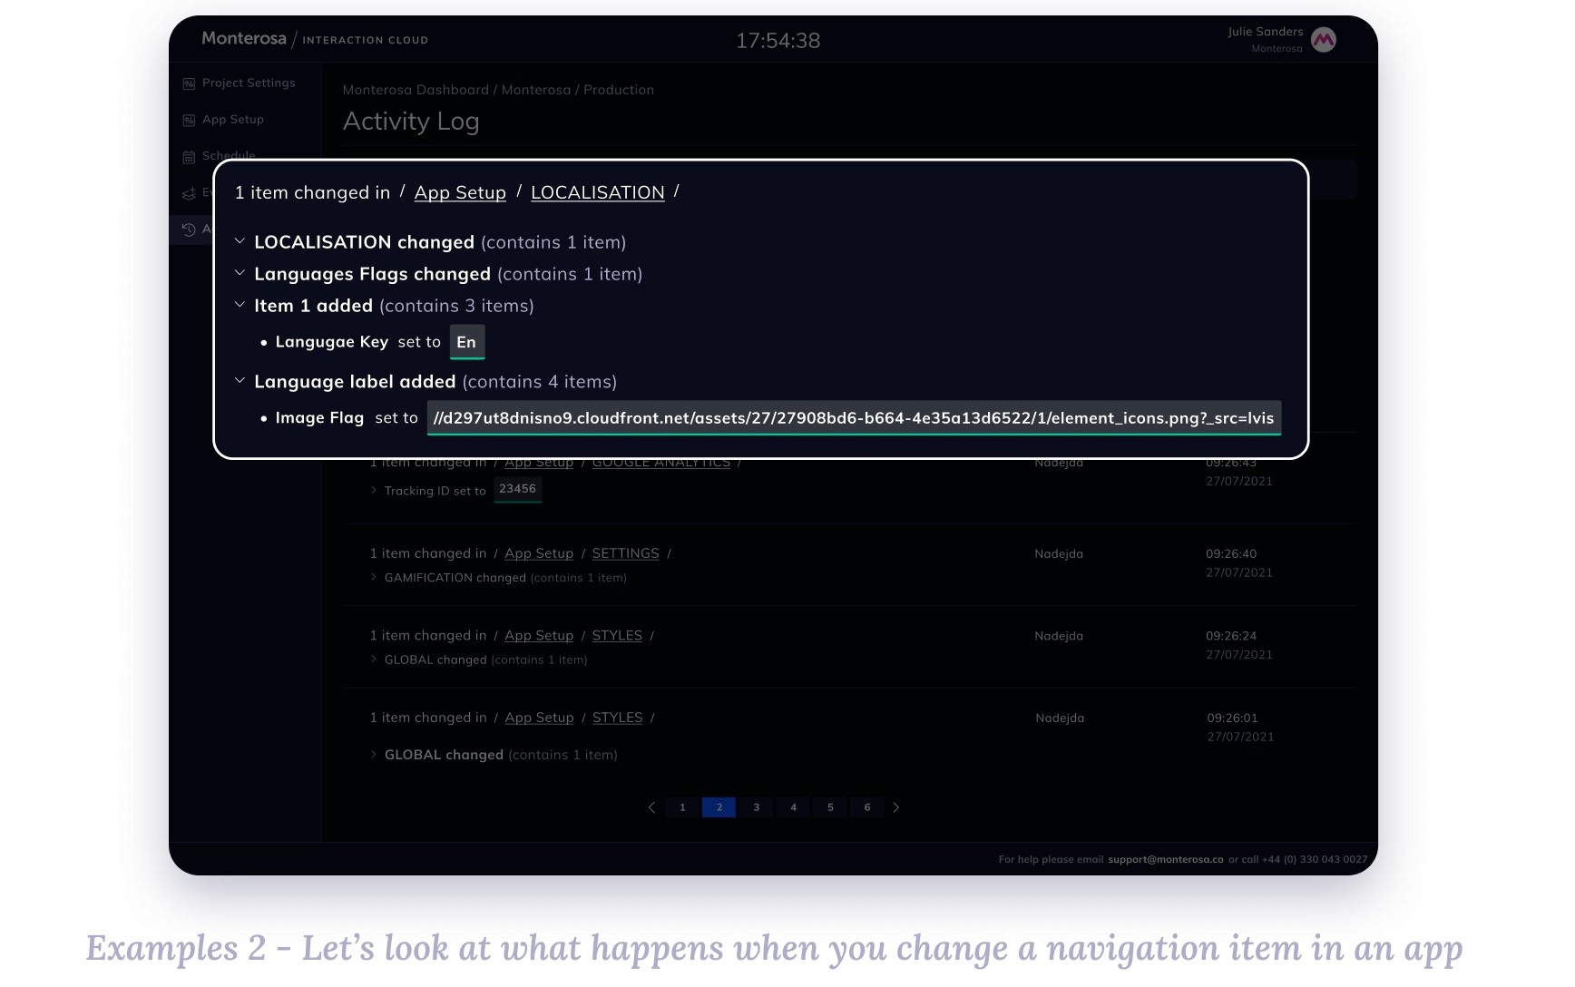This screenshot has height=987, width=1575.
Task: Expand GLOBAL changed row at 09:26:01
Action: [374, 754]
